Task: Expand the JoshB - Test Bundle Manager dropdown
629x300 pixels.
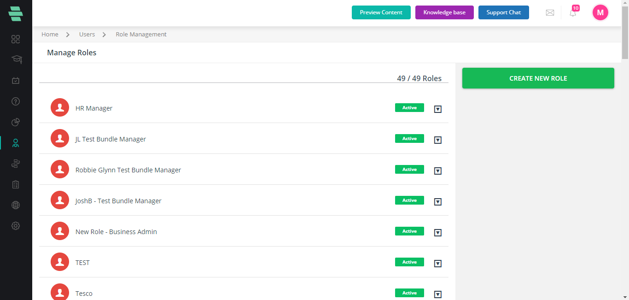Action: (x=438, y=202)
